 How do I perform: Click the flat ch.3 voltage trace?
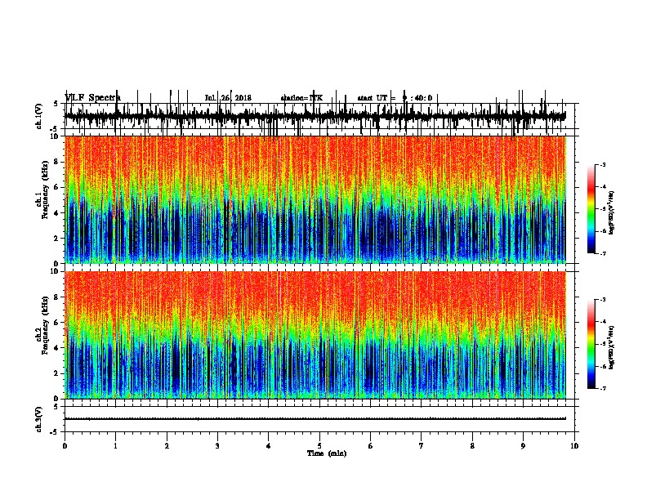[315, 419]
